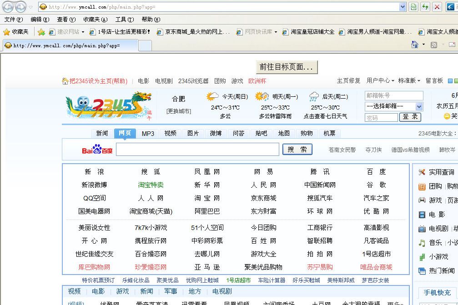Click the 2345 dragon boat logo
The image size is (458, 305).
pyautogui.click(x=109, y=106)
